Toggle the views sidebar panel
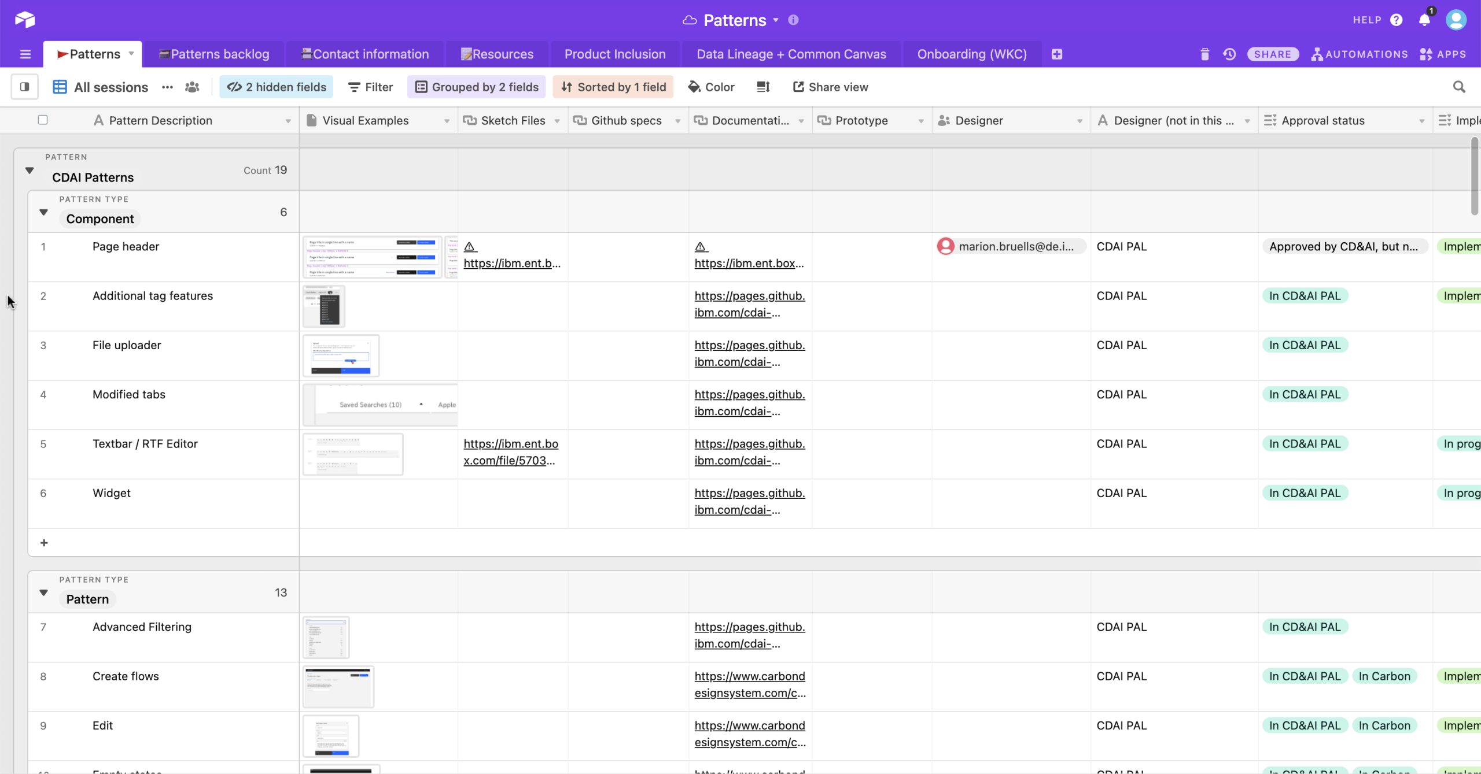The image size is (1481, 774). click(24, 87)
